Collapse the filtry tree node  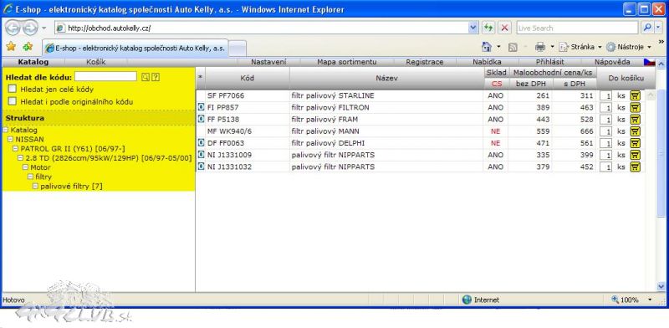(30, 177)
